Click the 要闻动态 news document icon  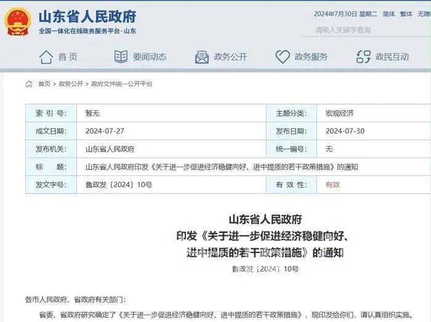click(x=121, y=57)
